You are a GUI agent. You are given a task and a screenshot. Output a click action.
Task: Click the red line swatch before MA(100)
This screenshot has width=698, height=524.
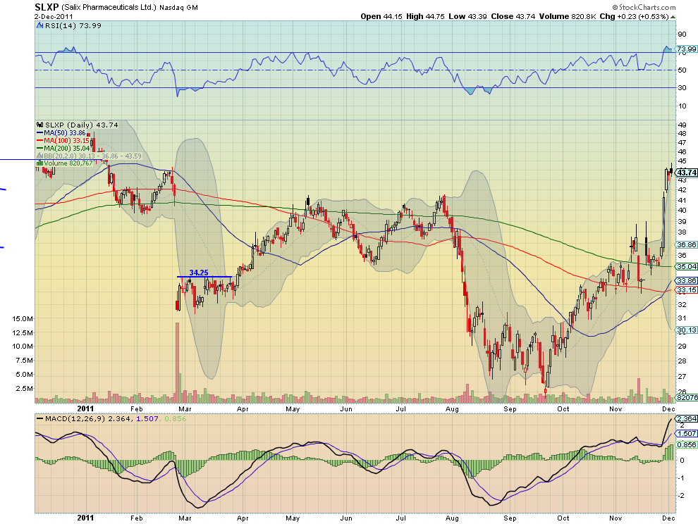(x=39, y=141)
